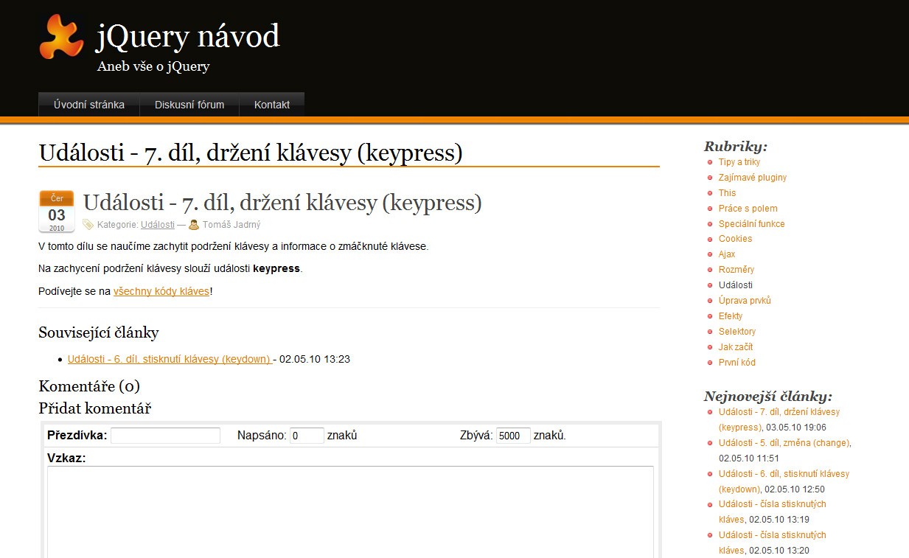The image size is (909, 558).
Task: Open the Úvodní stránka menu item
Action: click(89, 105)
